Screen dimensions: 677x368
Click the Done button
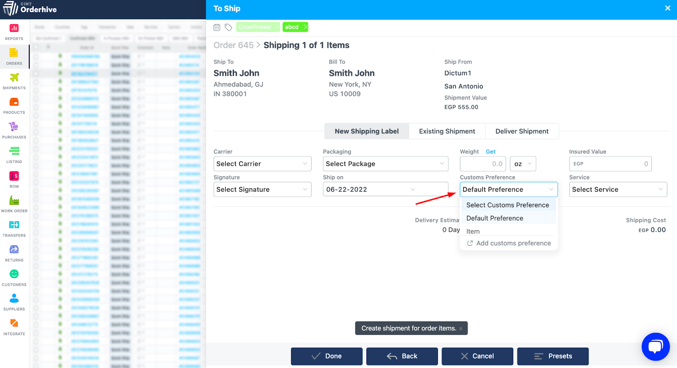coord(327,356)
